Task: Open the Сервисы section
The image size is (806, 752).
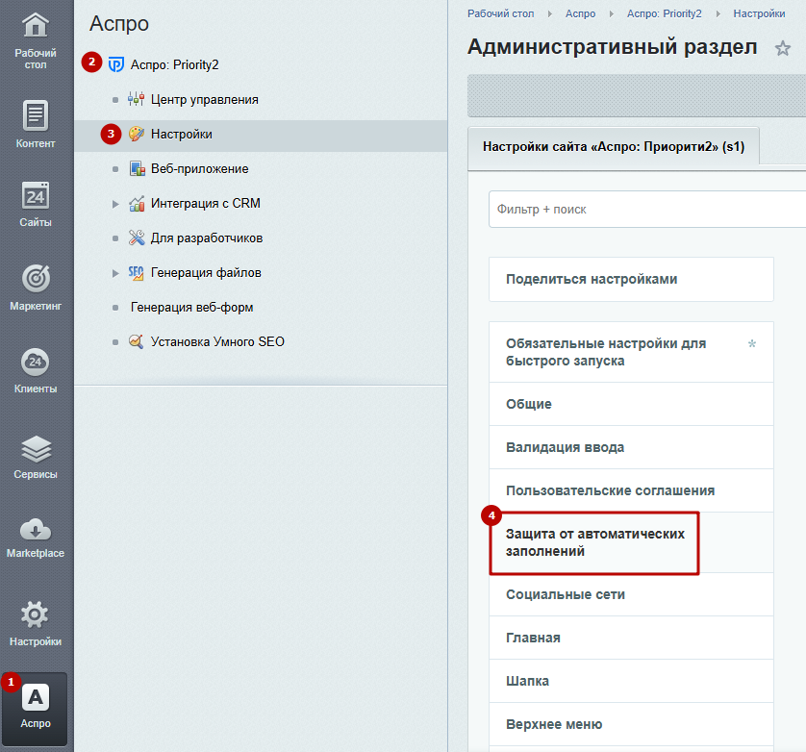Action: point(36,457)
